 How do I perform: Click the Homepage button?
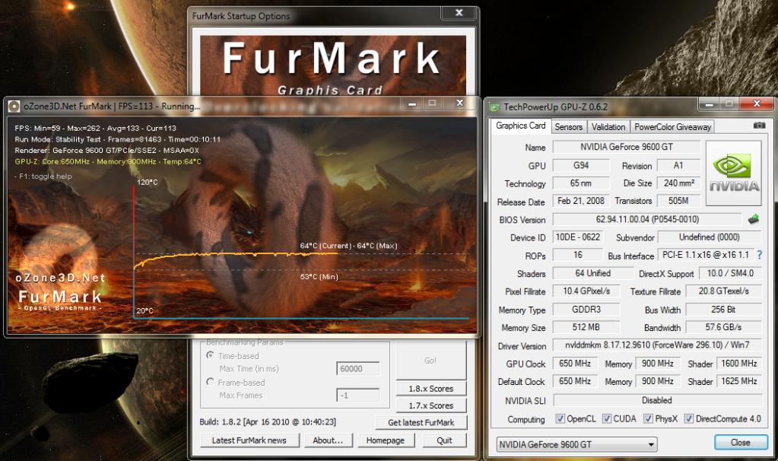(386, 440)
